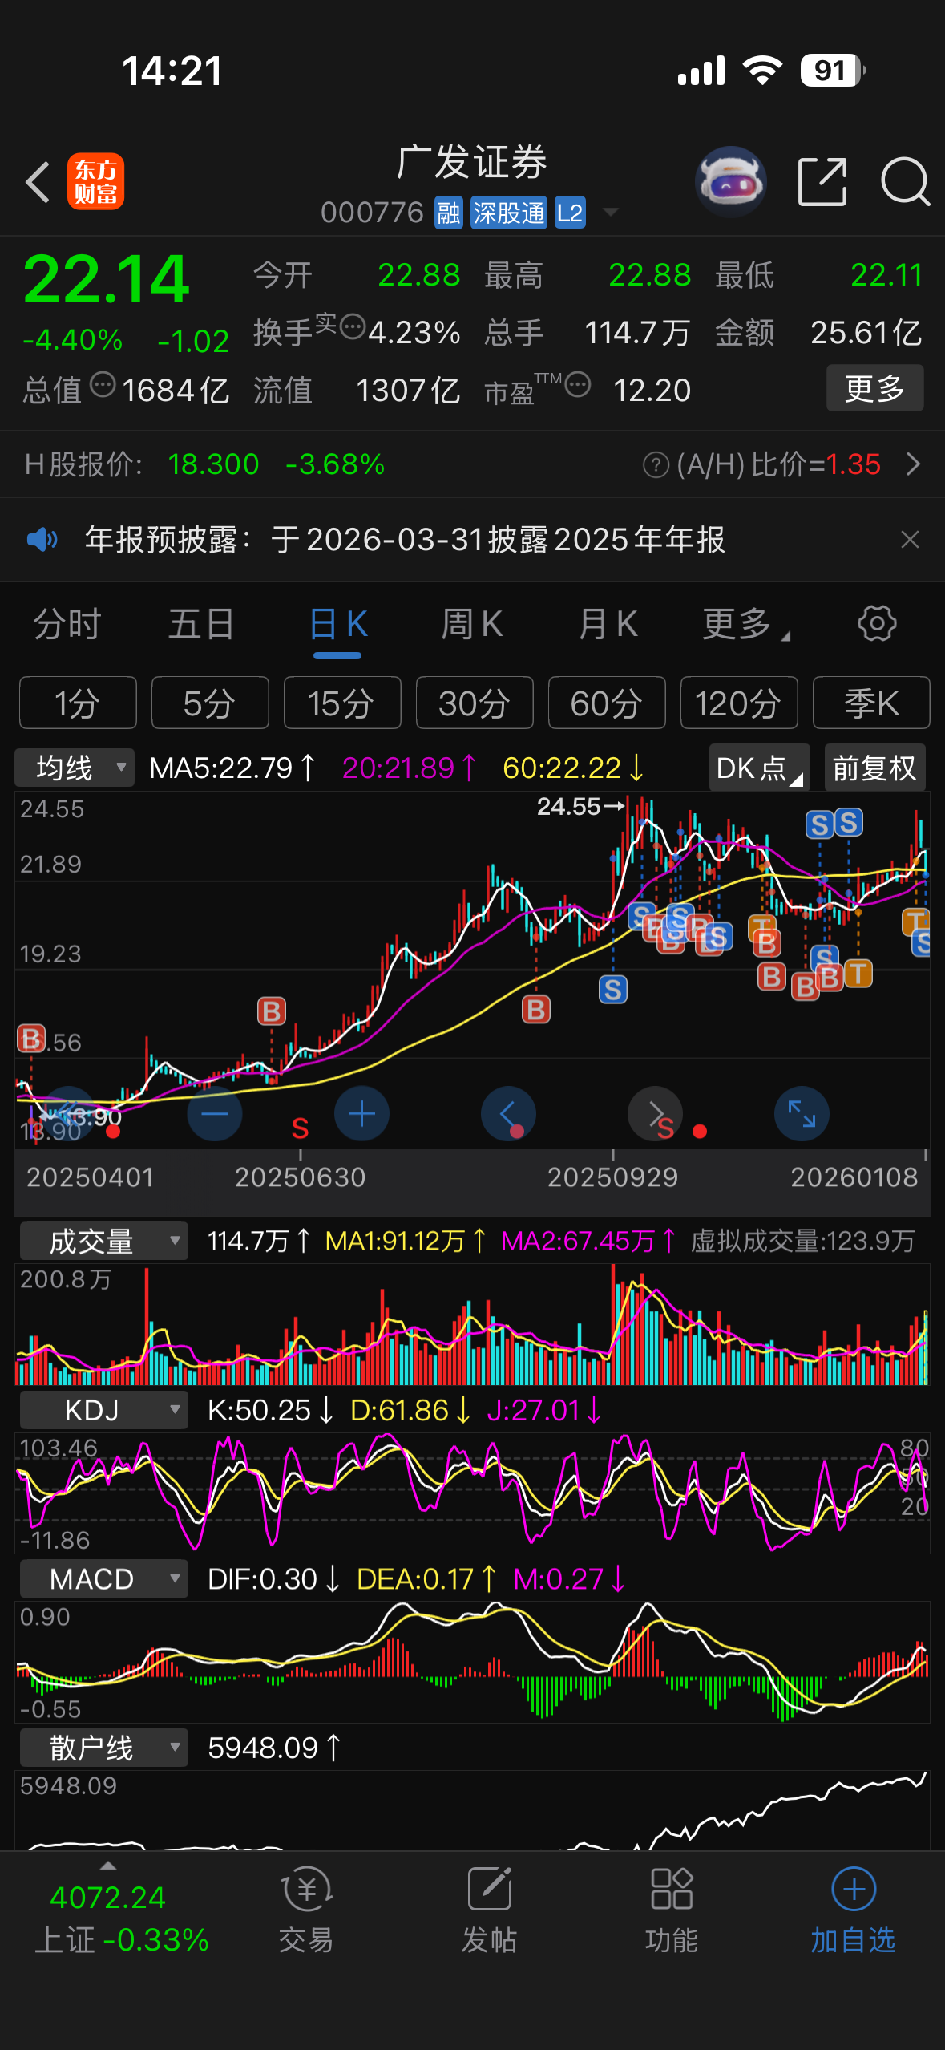
Task: Tap the back arrow icon
Action: 38,182
